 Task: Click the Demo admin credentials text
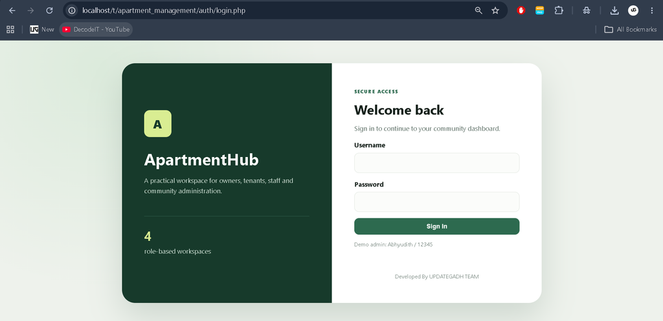coord(393,244)
